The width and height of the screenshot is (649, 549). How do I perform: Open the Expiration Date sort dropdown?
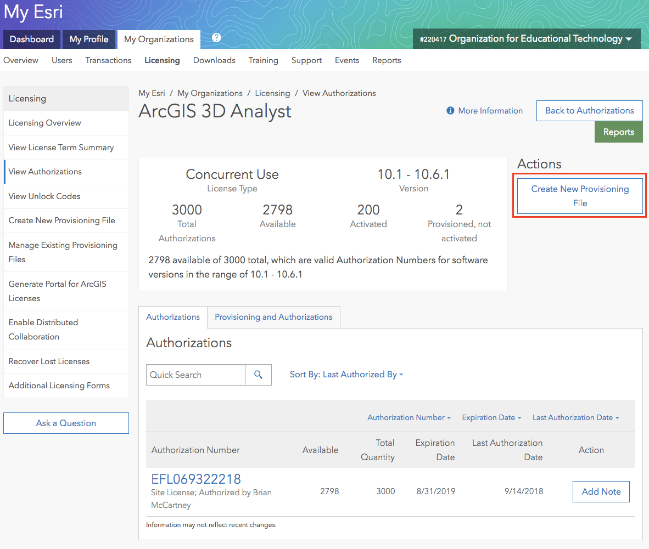[492, 417]
